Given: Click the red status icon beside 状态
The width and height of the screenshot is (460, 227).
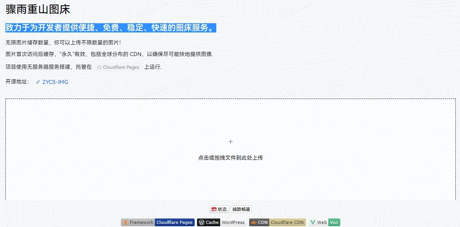Looking at the screenshot, I should click(214, 209).
